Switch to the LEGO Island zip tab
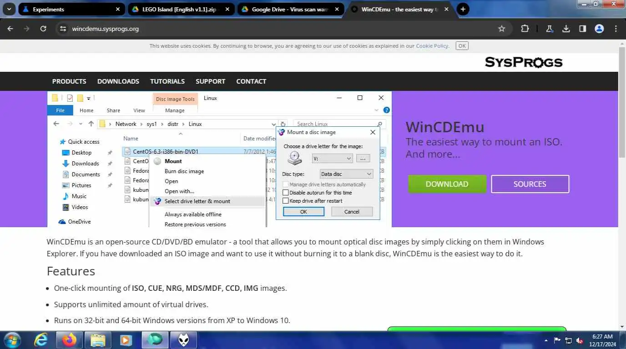626x349 pixels. 181,9
